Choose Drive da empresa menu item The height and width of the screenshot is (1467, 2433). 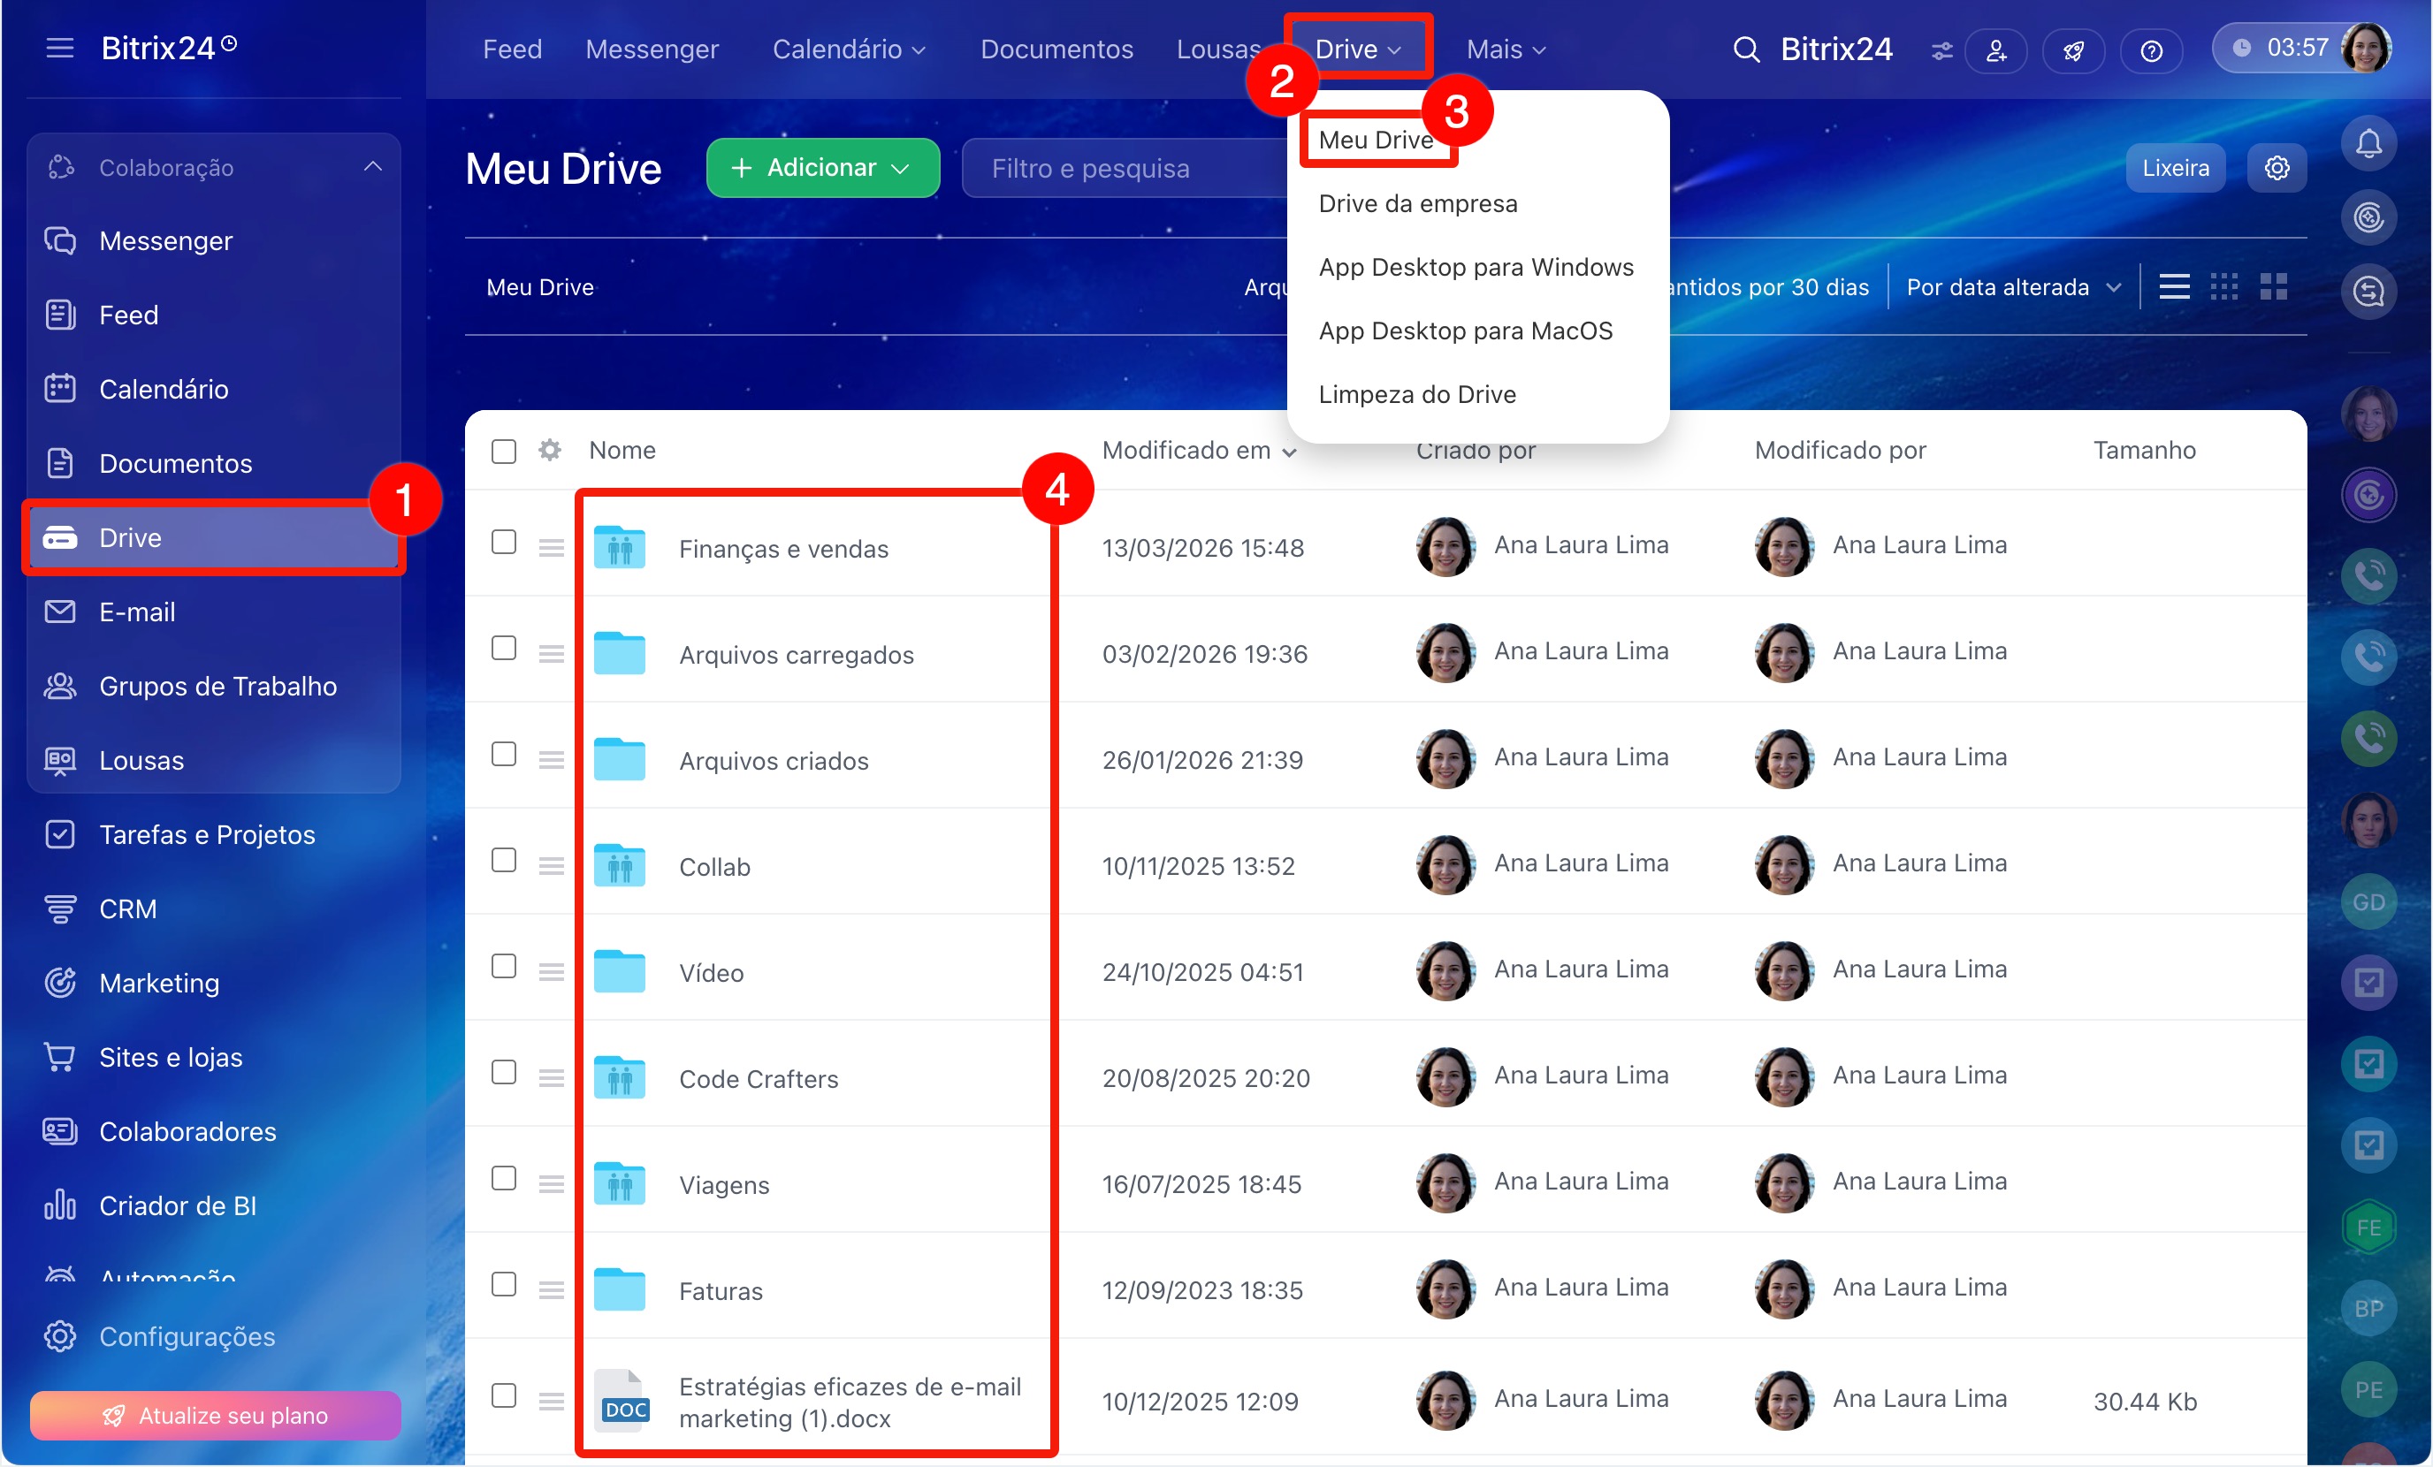coord(1417,203)
